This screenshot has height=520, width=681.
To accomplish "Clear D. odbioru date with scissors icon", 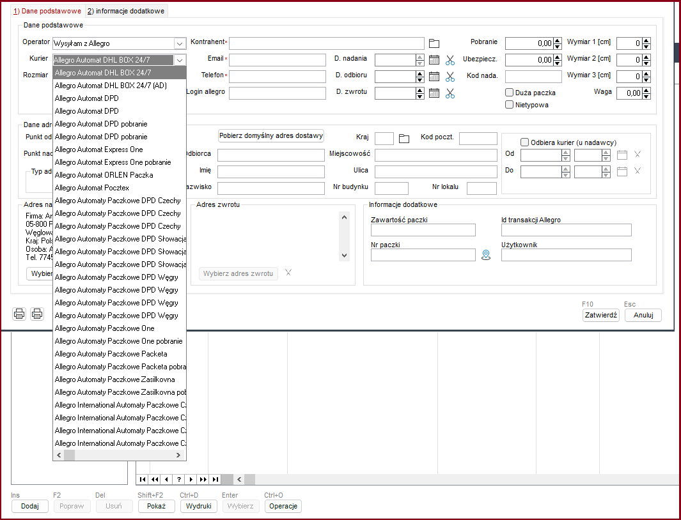I will (x=450, y=77).
